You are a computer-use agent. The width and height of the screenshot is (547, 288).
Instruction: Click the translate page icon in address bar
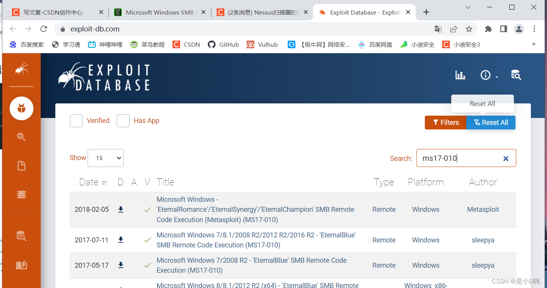point(438,29)
